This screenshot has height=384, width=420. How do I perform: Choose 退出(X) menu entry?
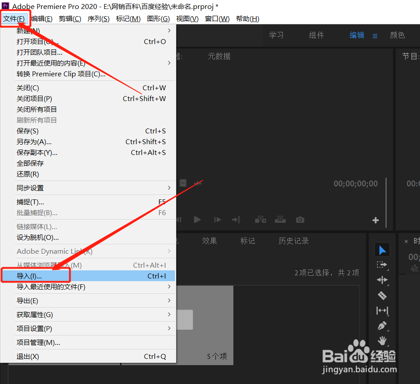coord(88,357)
